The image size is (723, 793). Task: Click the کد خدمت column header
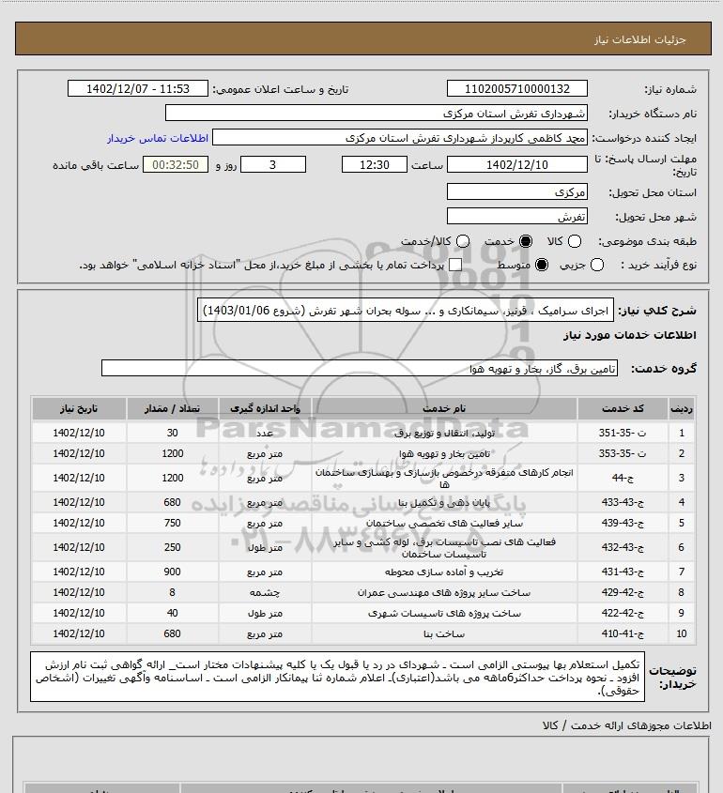coord(623,408)
